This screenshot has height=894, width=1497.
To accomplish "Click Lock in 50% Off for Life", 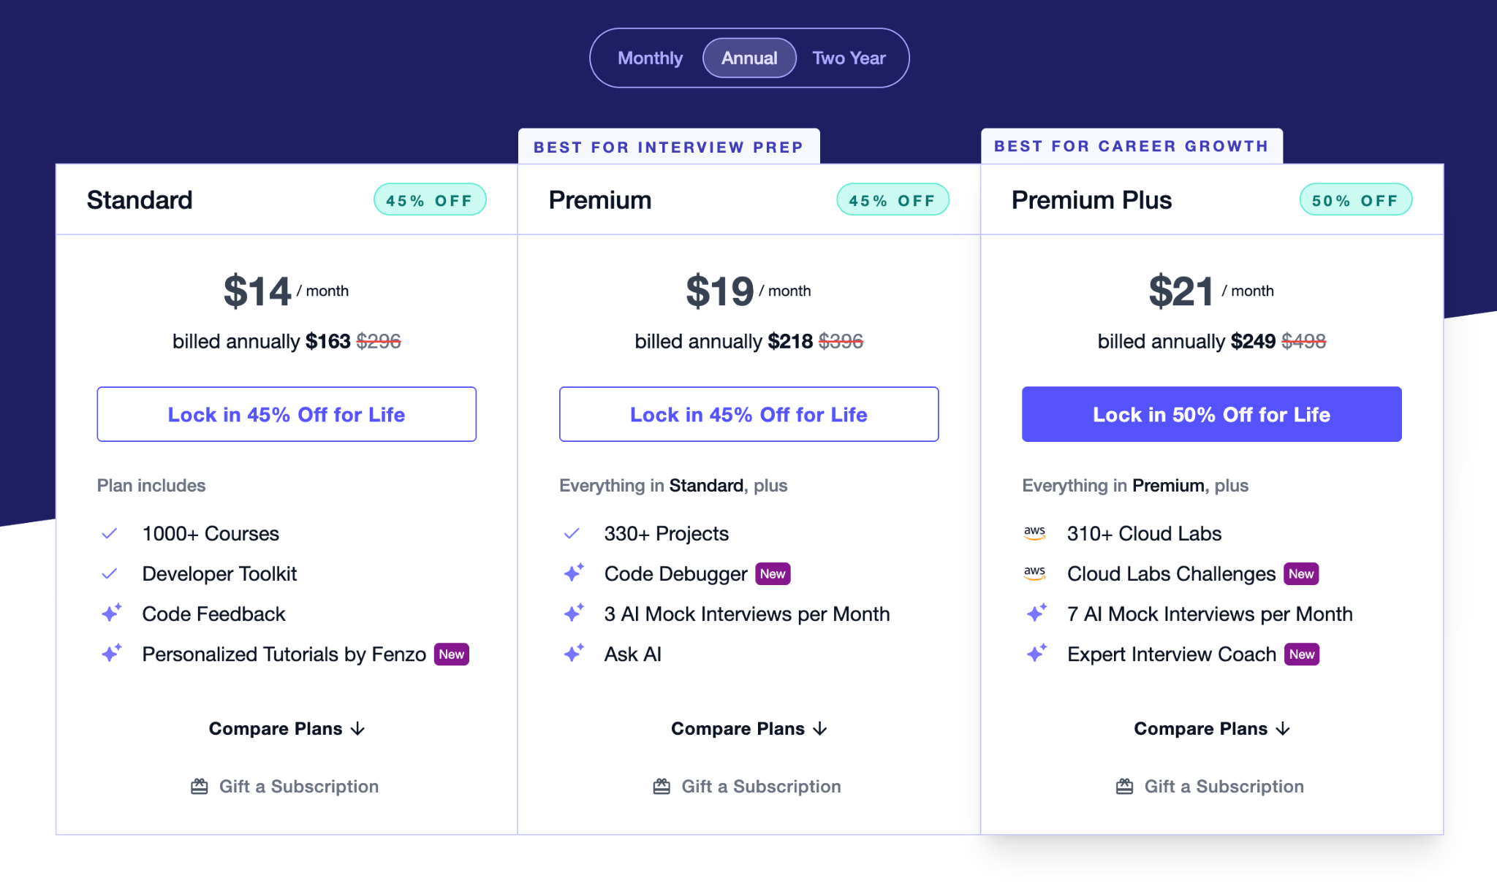I will pyautogui.click(x=1211, y=414).
